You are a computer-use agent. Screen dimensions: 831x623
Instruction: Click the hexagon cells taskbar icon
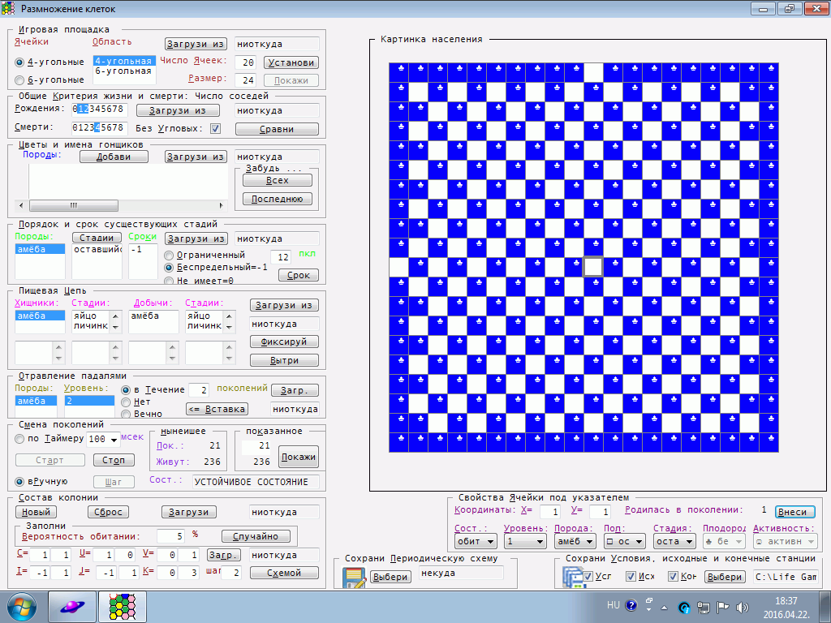point(123,606)
